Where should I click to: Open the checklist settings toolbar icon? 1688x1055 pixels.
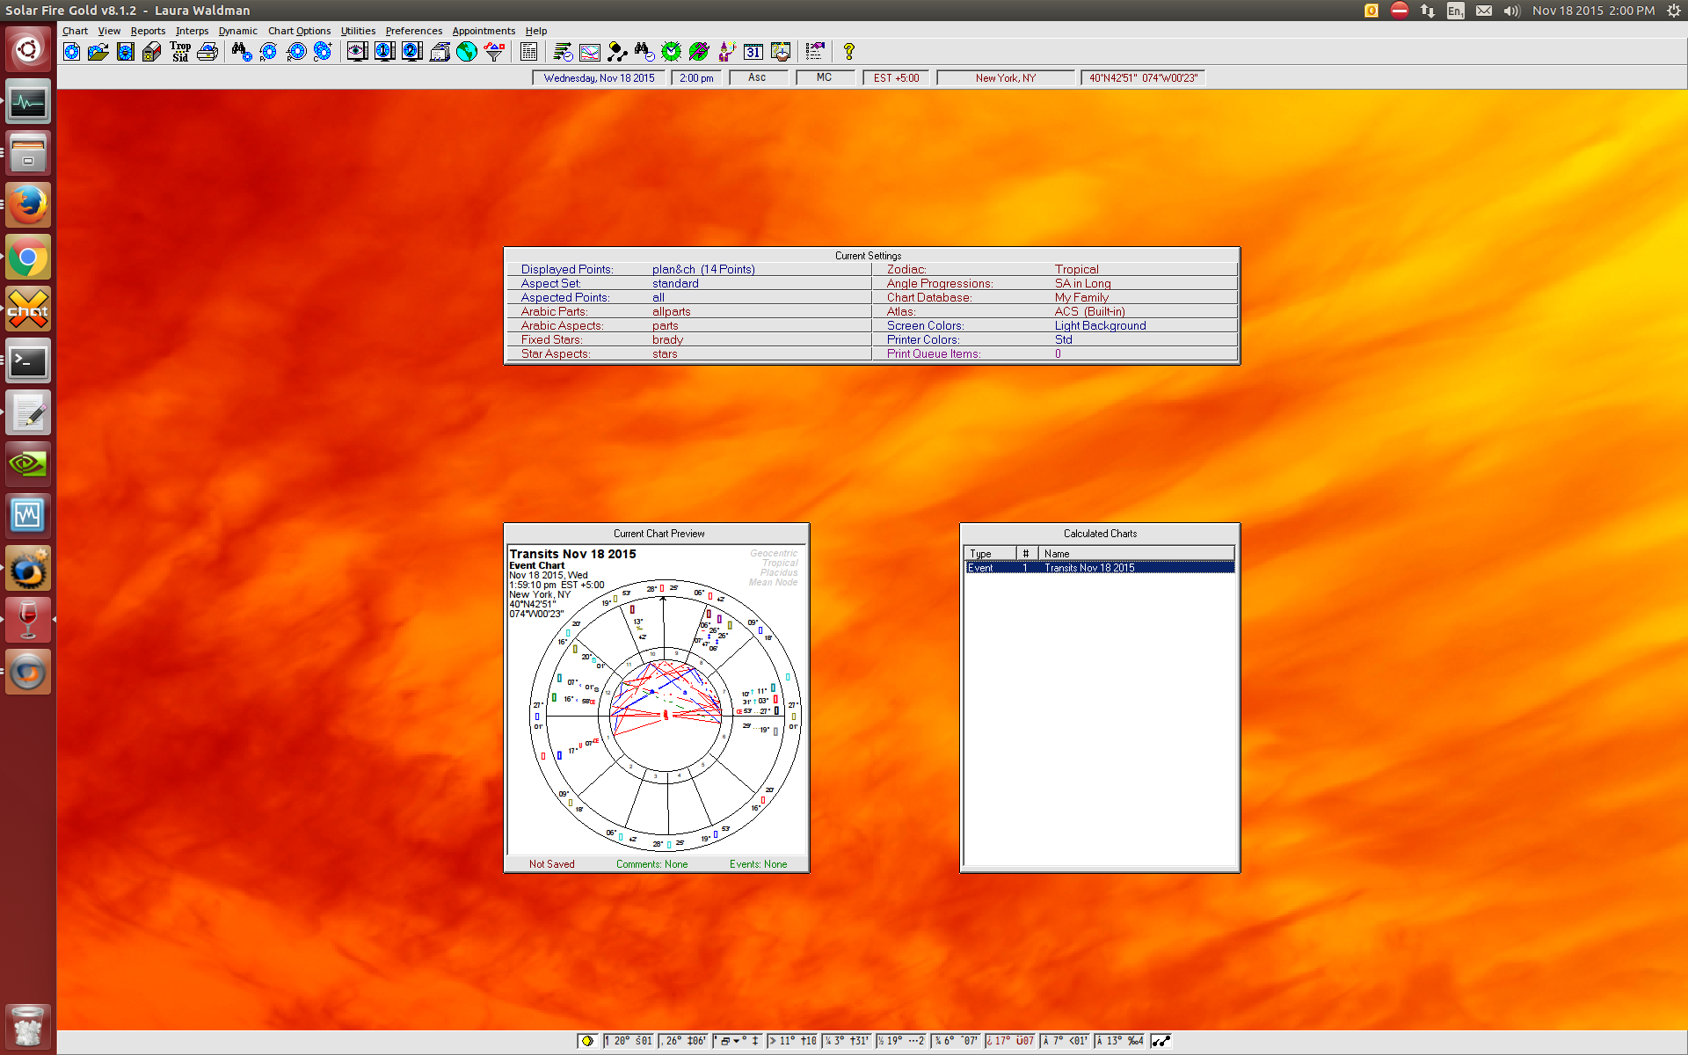(815, 52)
